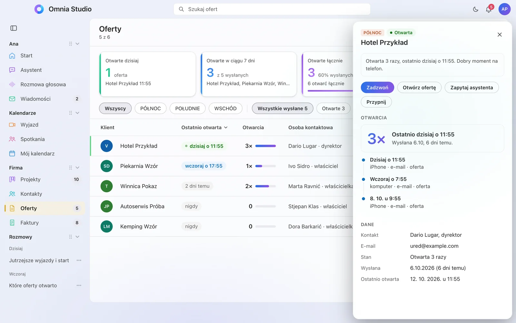This screenshot has width=516, height=323.
Task: Toggle the Otwarte 3 filter chip
Action: coord(333,109)
